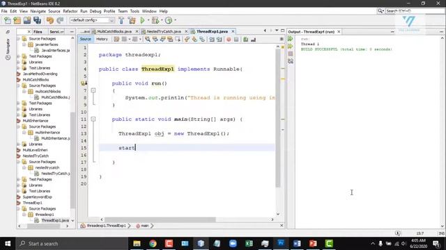Switch to the Files tab
The image size is (446, 250).
[38, 32]
